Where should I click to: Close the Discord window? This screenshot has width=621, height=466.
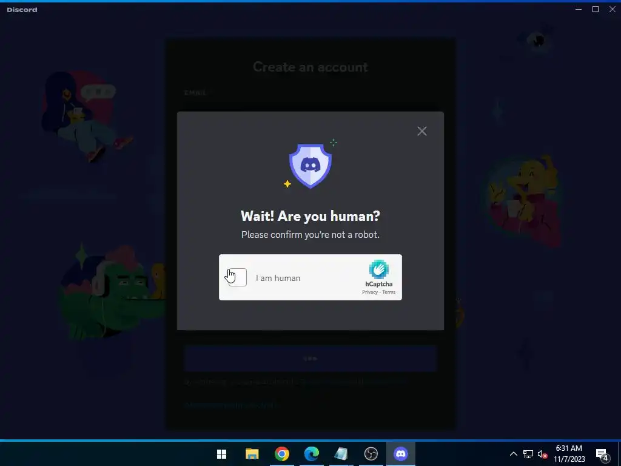point(613,9)
